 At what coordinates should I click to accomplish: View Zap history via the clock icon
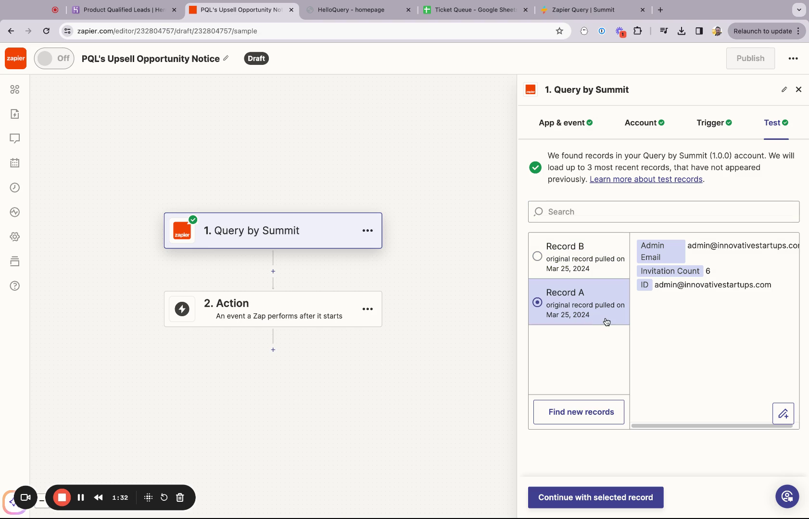(15, 187)
